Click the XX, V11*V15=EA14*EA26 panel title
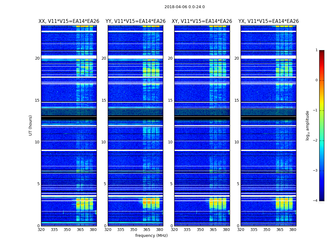 (x=69, y=21)
